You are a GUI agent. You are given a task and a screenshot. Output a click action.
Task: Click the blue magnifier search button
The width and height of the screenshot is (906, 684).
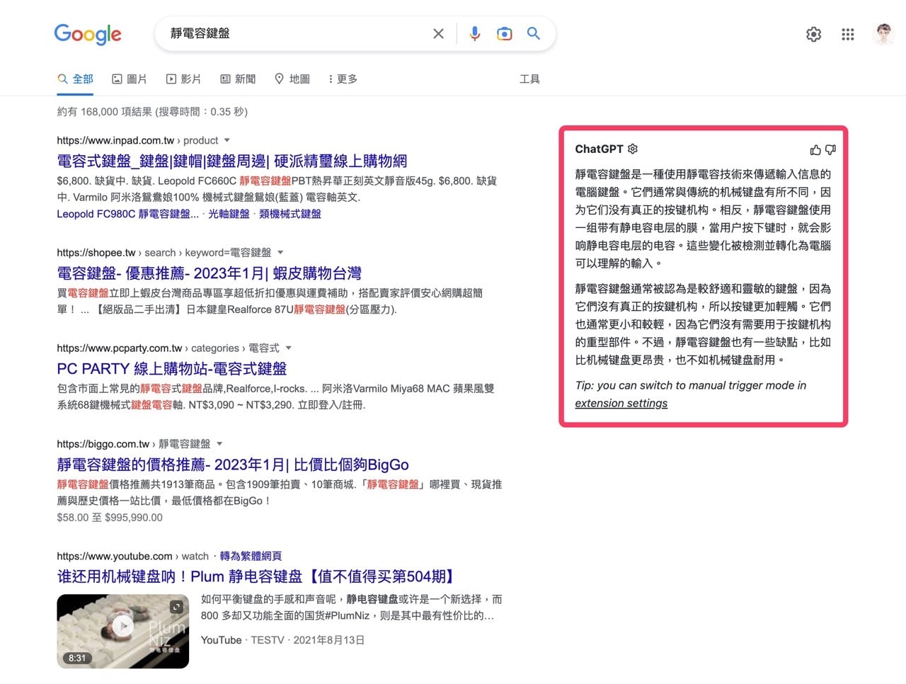[534, 33]
